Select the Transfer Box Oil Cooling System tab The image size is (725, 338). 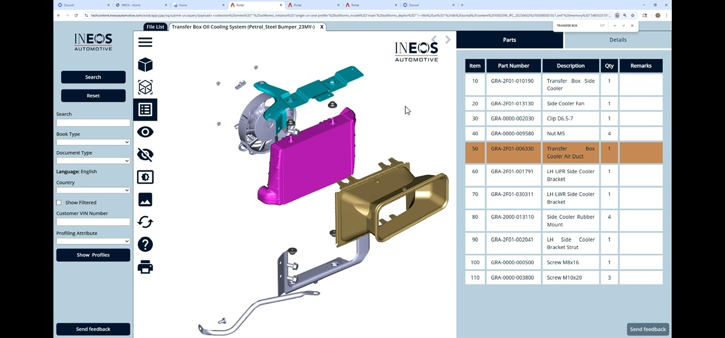(243, 27)
